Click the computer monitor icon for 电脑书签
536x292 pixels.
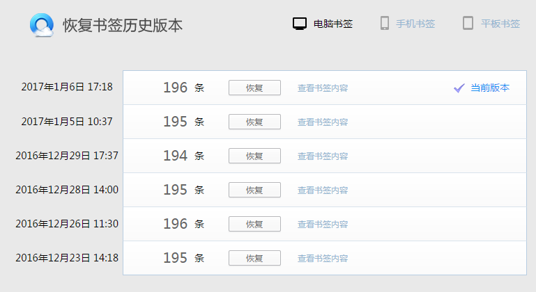coord(300,24)
